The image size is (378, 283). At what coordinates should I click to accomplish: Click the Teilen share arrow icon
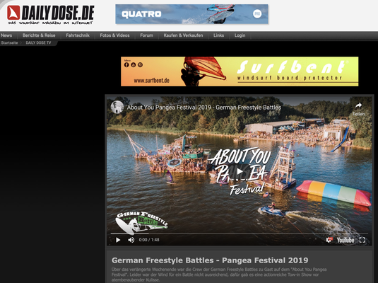coord(359,105)
